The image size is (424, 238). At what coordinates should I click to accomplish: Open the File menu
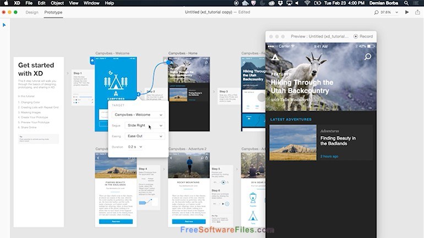pos(29,3)
